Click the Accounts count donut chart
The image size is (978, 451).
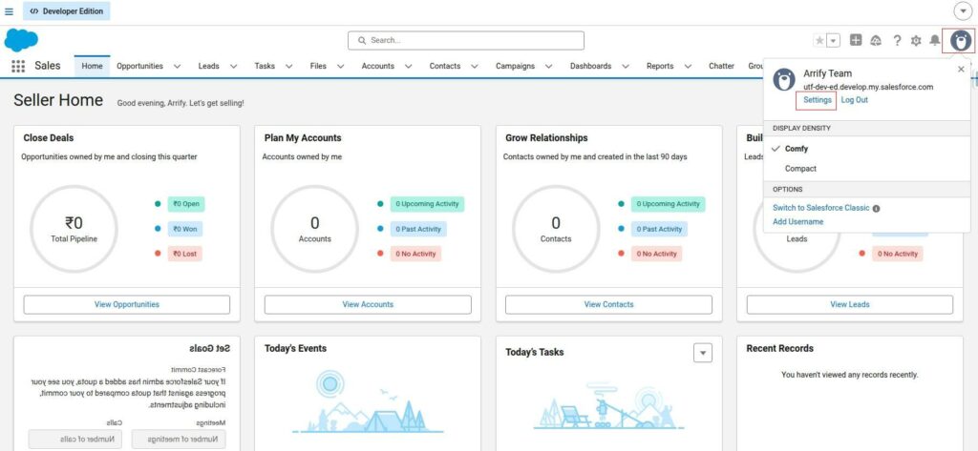pos(315,229)
